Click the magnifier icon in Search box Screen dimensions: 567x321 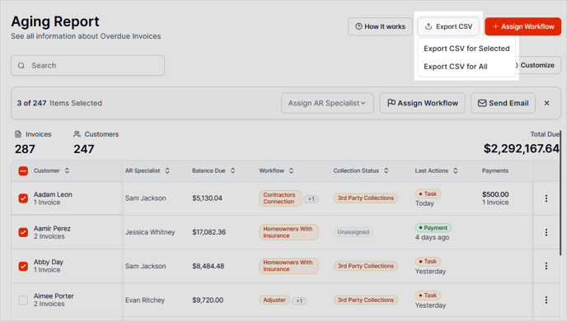21,66
